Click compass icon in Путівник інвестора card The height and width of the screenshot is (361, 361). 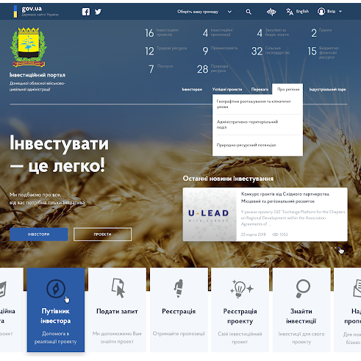tap(56, 289)
